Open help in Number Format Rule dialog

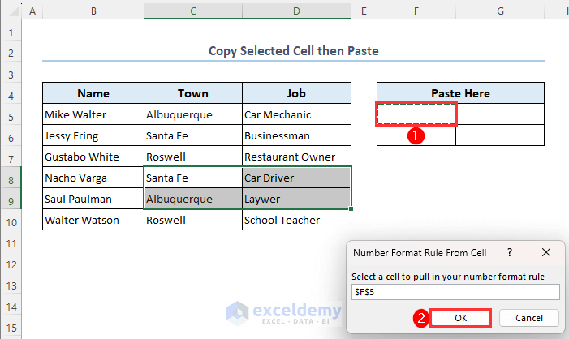click(510, 252)
